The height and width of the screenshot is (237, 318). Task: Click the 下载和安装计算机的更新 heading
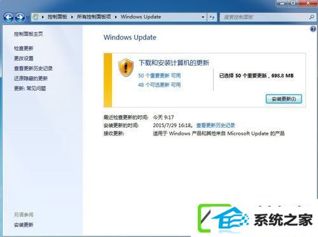(x=174, y=63)
